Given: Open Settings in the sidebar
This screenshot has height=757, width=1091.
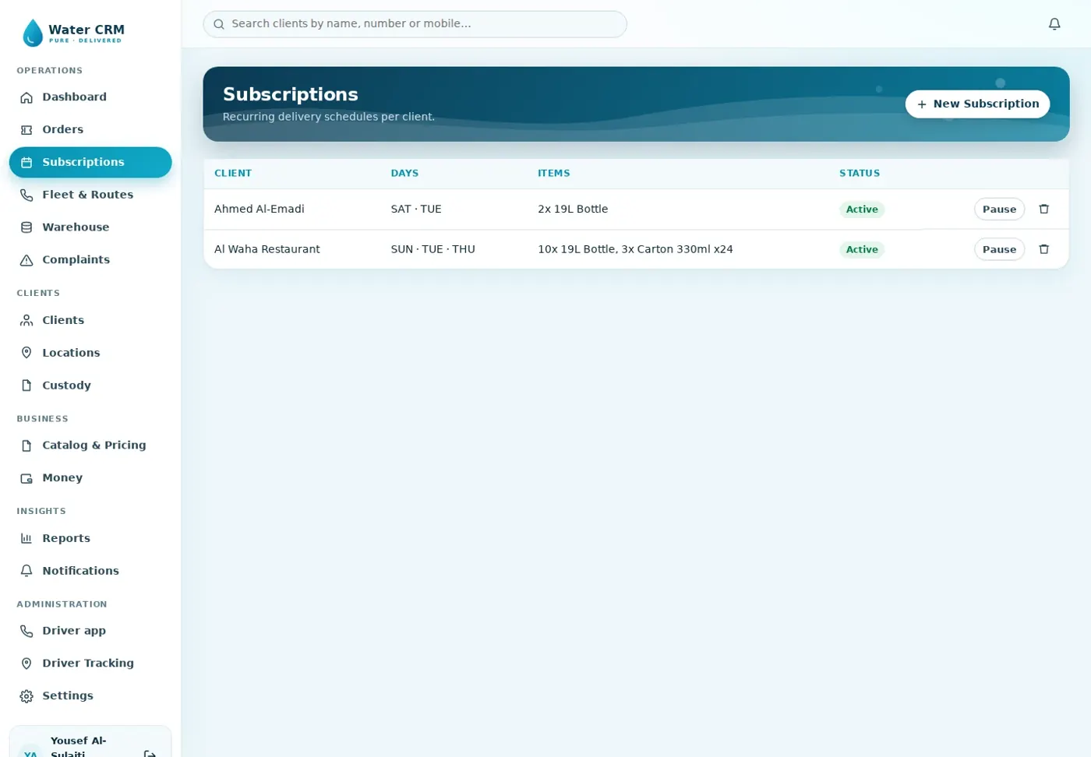Looking at the screenshot, I should [x=90, y=696].
